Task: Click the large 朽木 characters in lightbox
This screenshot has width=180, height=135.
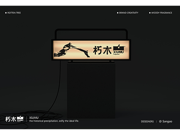Action: (x=102, y=50)
